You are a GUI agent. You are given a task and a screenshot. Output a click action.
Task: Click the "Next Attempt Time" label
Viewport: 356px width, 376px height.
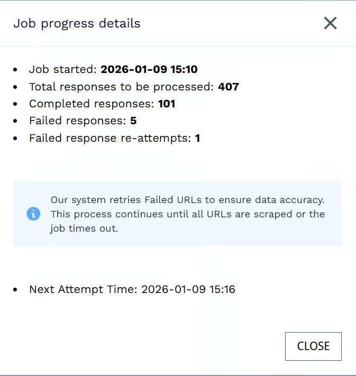pos(83,289)
